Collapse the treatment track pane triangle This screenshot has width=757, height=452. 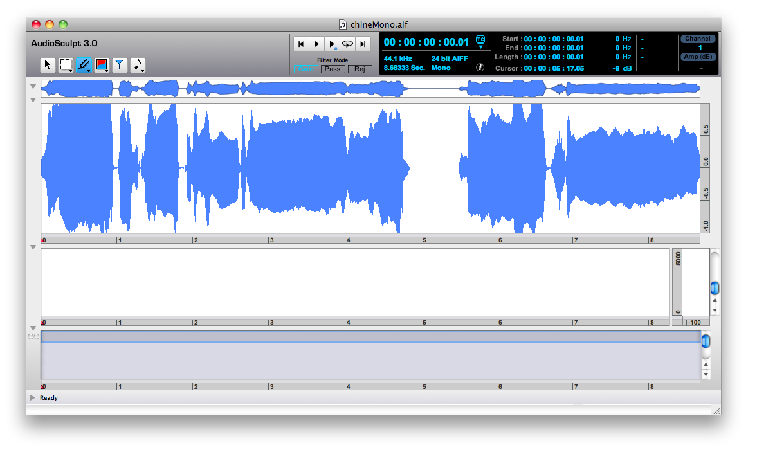(33, 329)
